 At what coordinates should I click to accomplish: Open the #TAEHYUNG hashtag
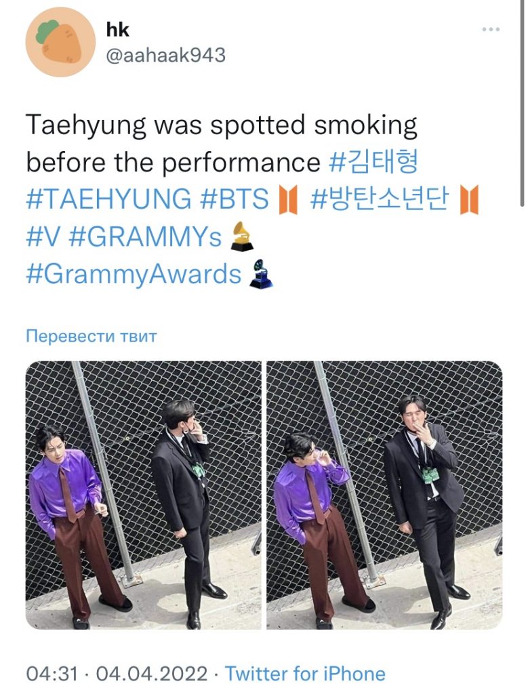pos(108,199)
